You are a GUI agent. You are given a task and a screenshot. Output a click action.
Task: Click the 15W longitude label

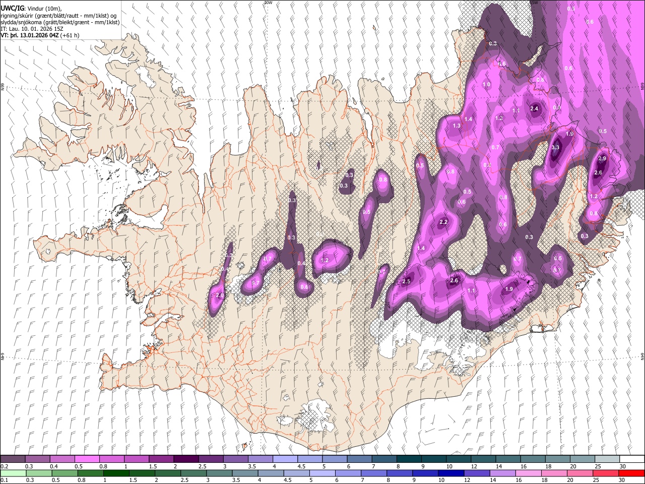click(x=534, y=3)
